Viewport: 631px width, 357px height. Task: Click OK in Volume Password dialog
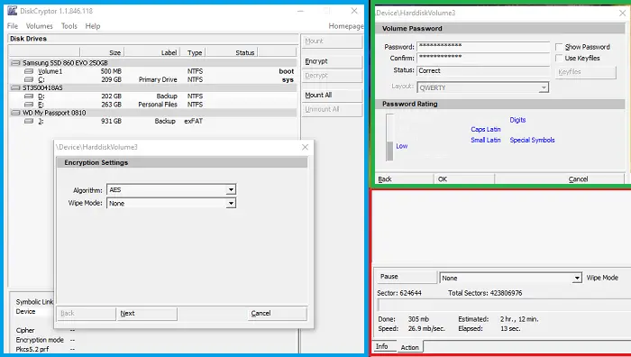click(464, 179)
